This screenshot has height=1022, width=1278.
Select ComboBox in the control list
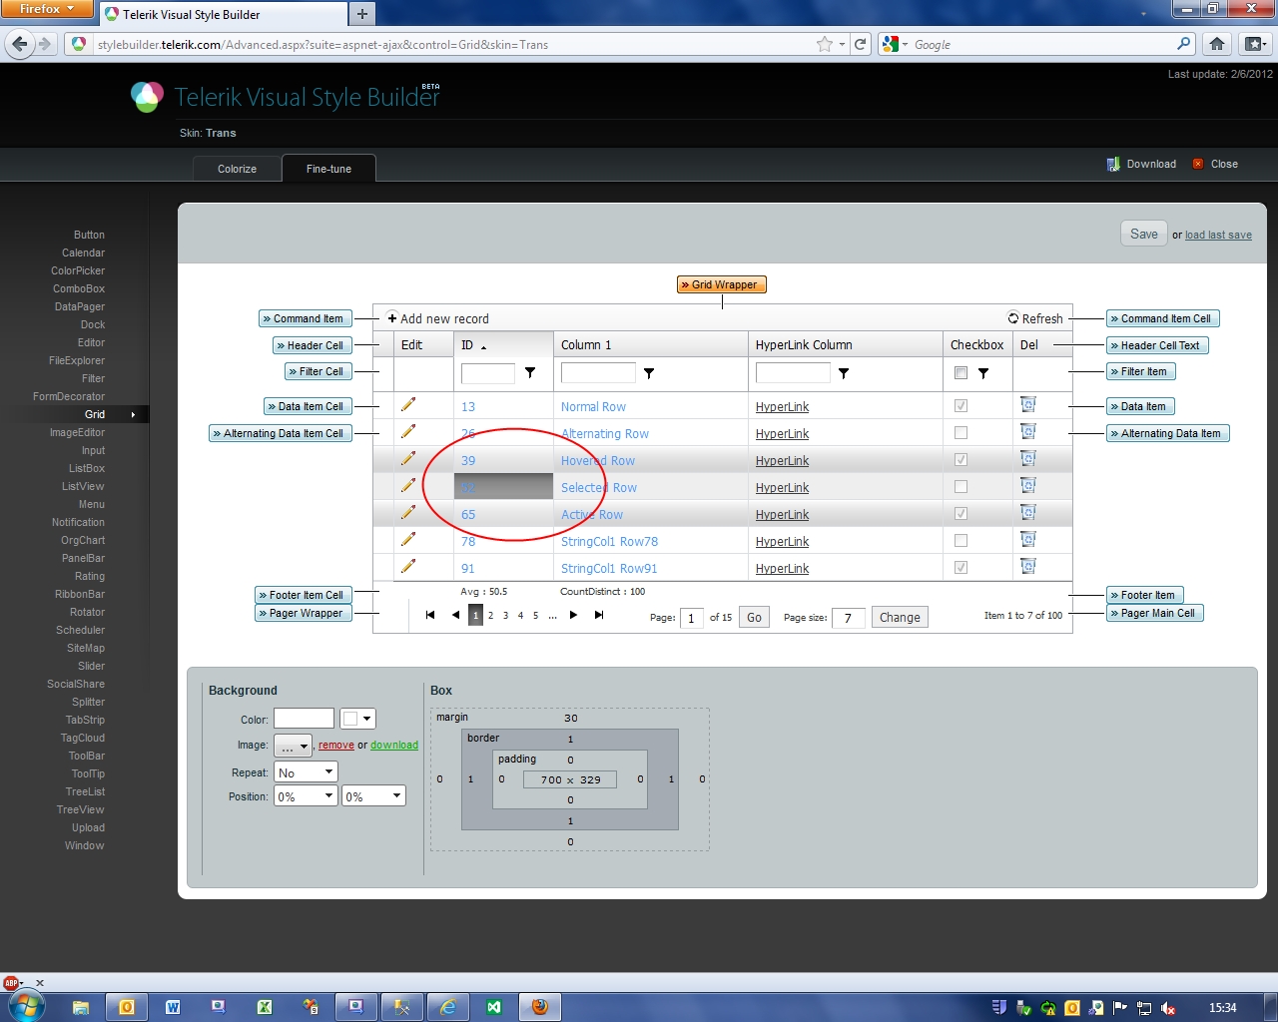pos(79,288)
